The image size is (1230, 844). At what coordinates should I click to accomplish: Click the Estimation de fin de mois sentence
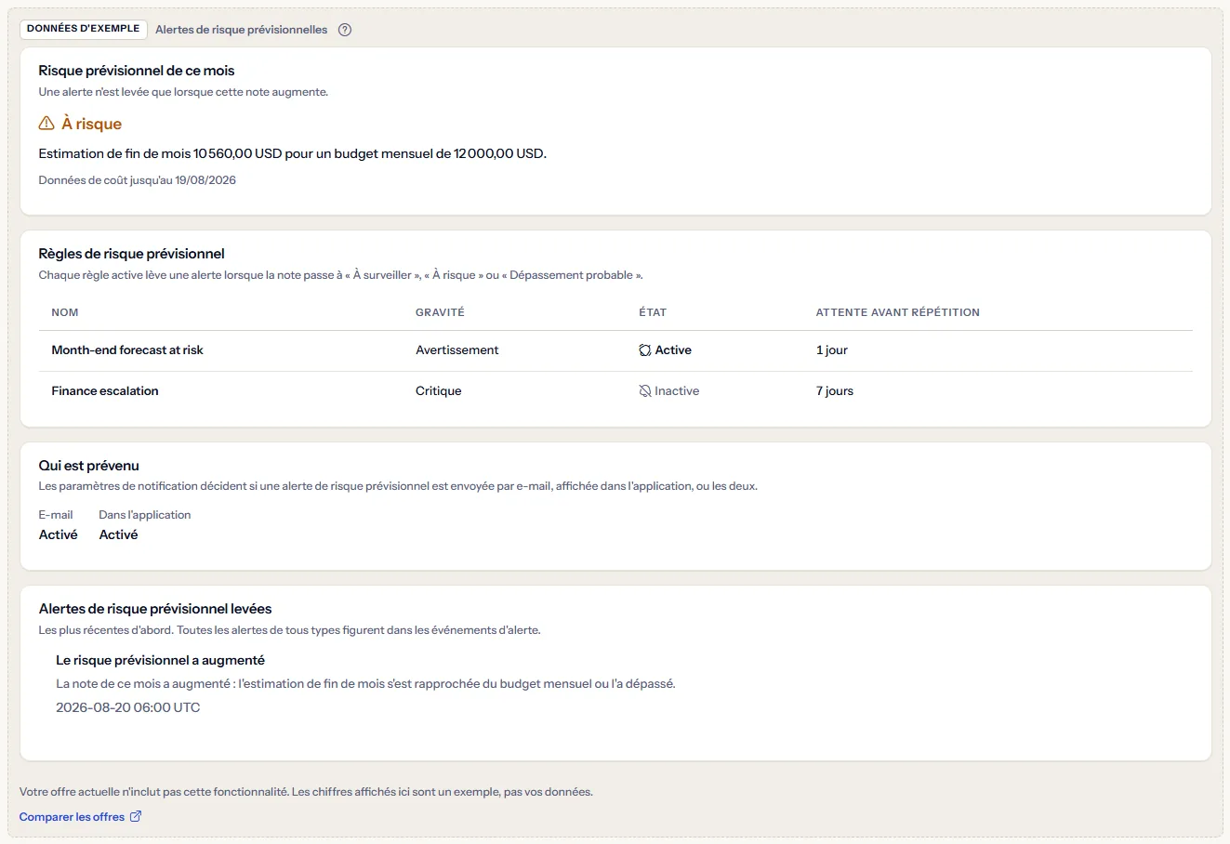coord(293,153)
